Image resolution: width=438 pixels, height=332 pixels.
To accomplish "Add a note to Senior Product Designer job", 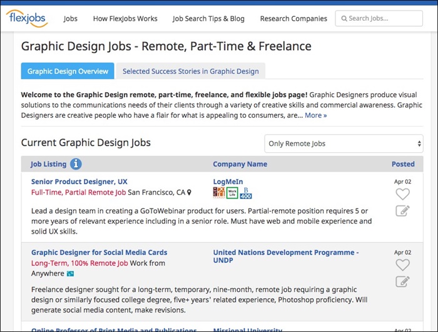I will coord(402,210).
